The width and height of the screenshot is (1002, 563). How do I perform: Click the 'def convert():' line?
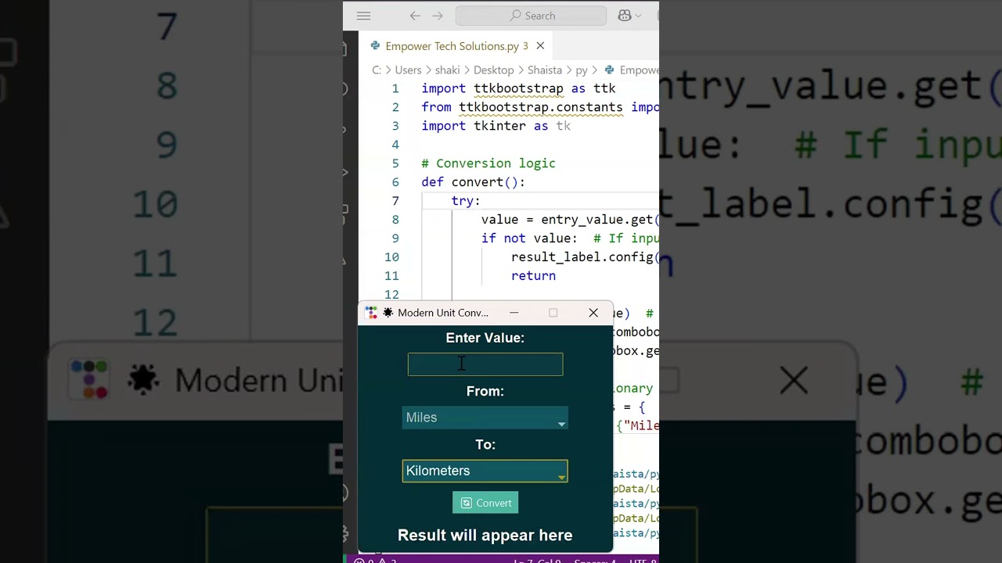[x=473, y=182]
